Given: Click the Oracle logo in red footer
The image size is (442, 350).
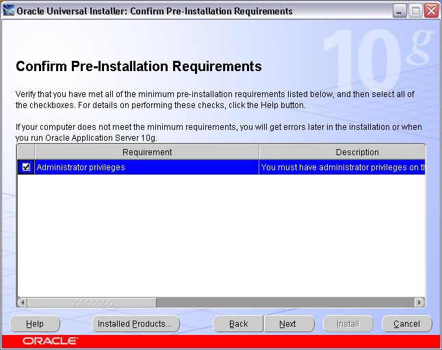Looking at the screenshot, I should [x=50, y=341].
